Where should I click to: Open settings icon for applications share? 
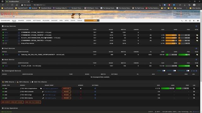[x=95, y=89]
